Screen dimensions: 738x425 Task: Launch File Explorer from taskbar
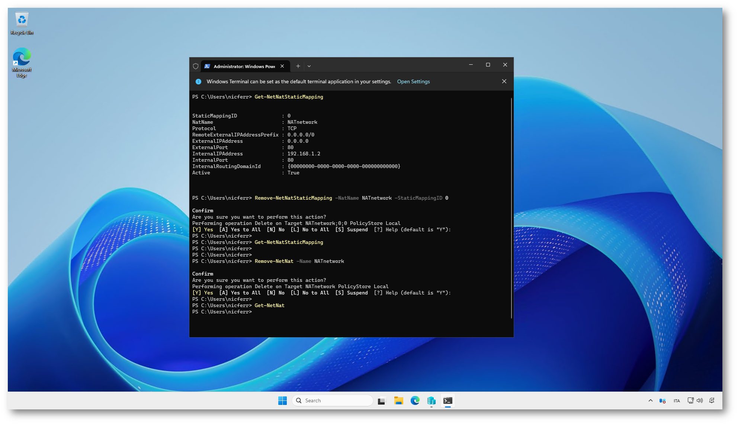[x=398, y=400]
